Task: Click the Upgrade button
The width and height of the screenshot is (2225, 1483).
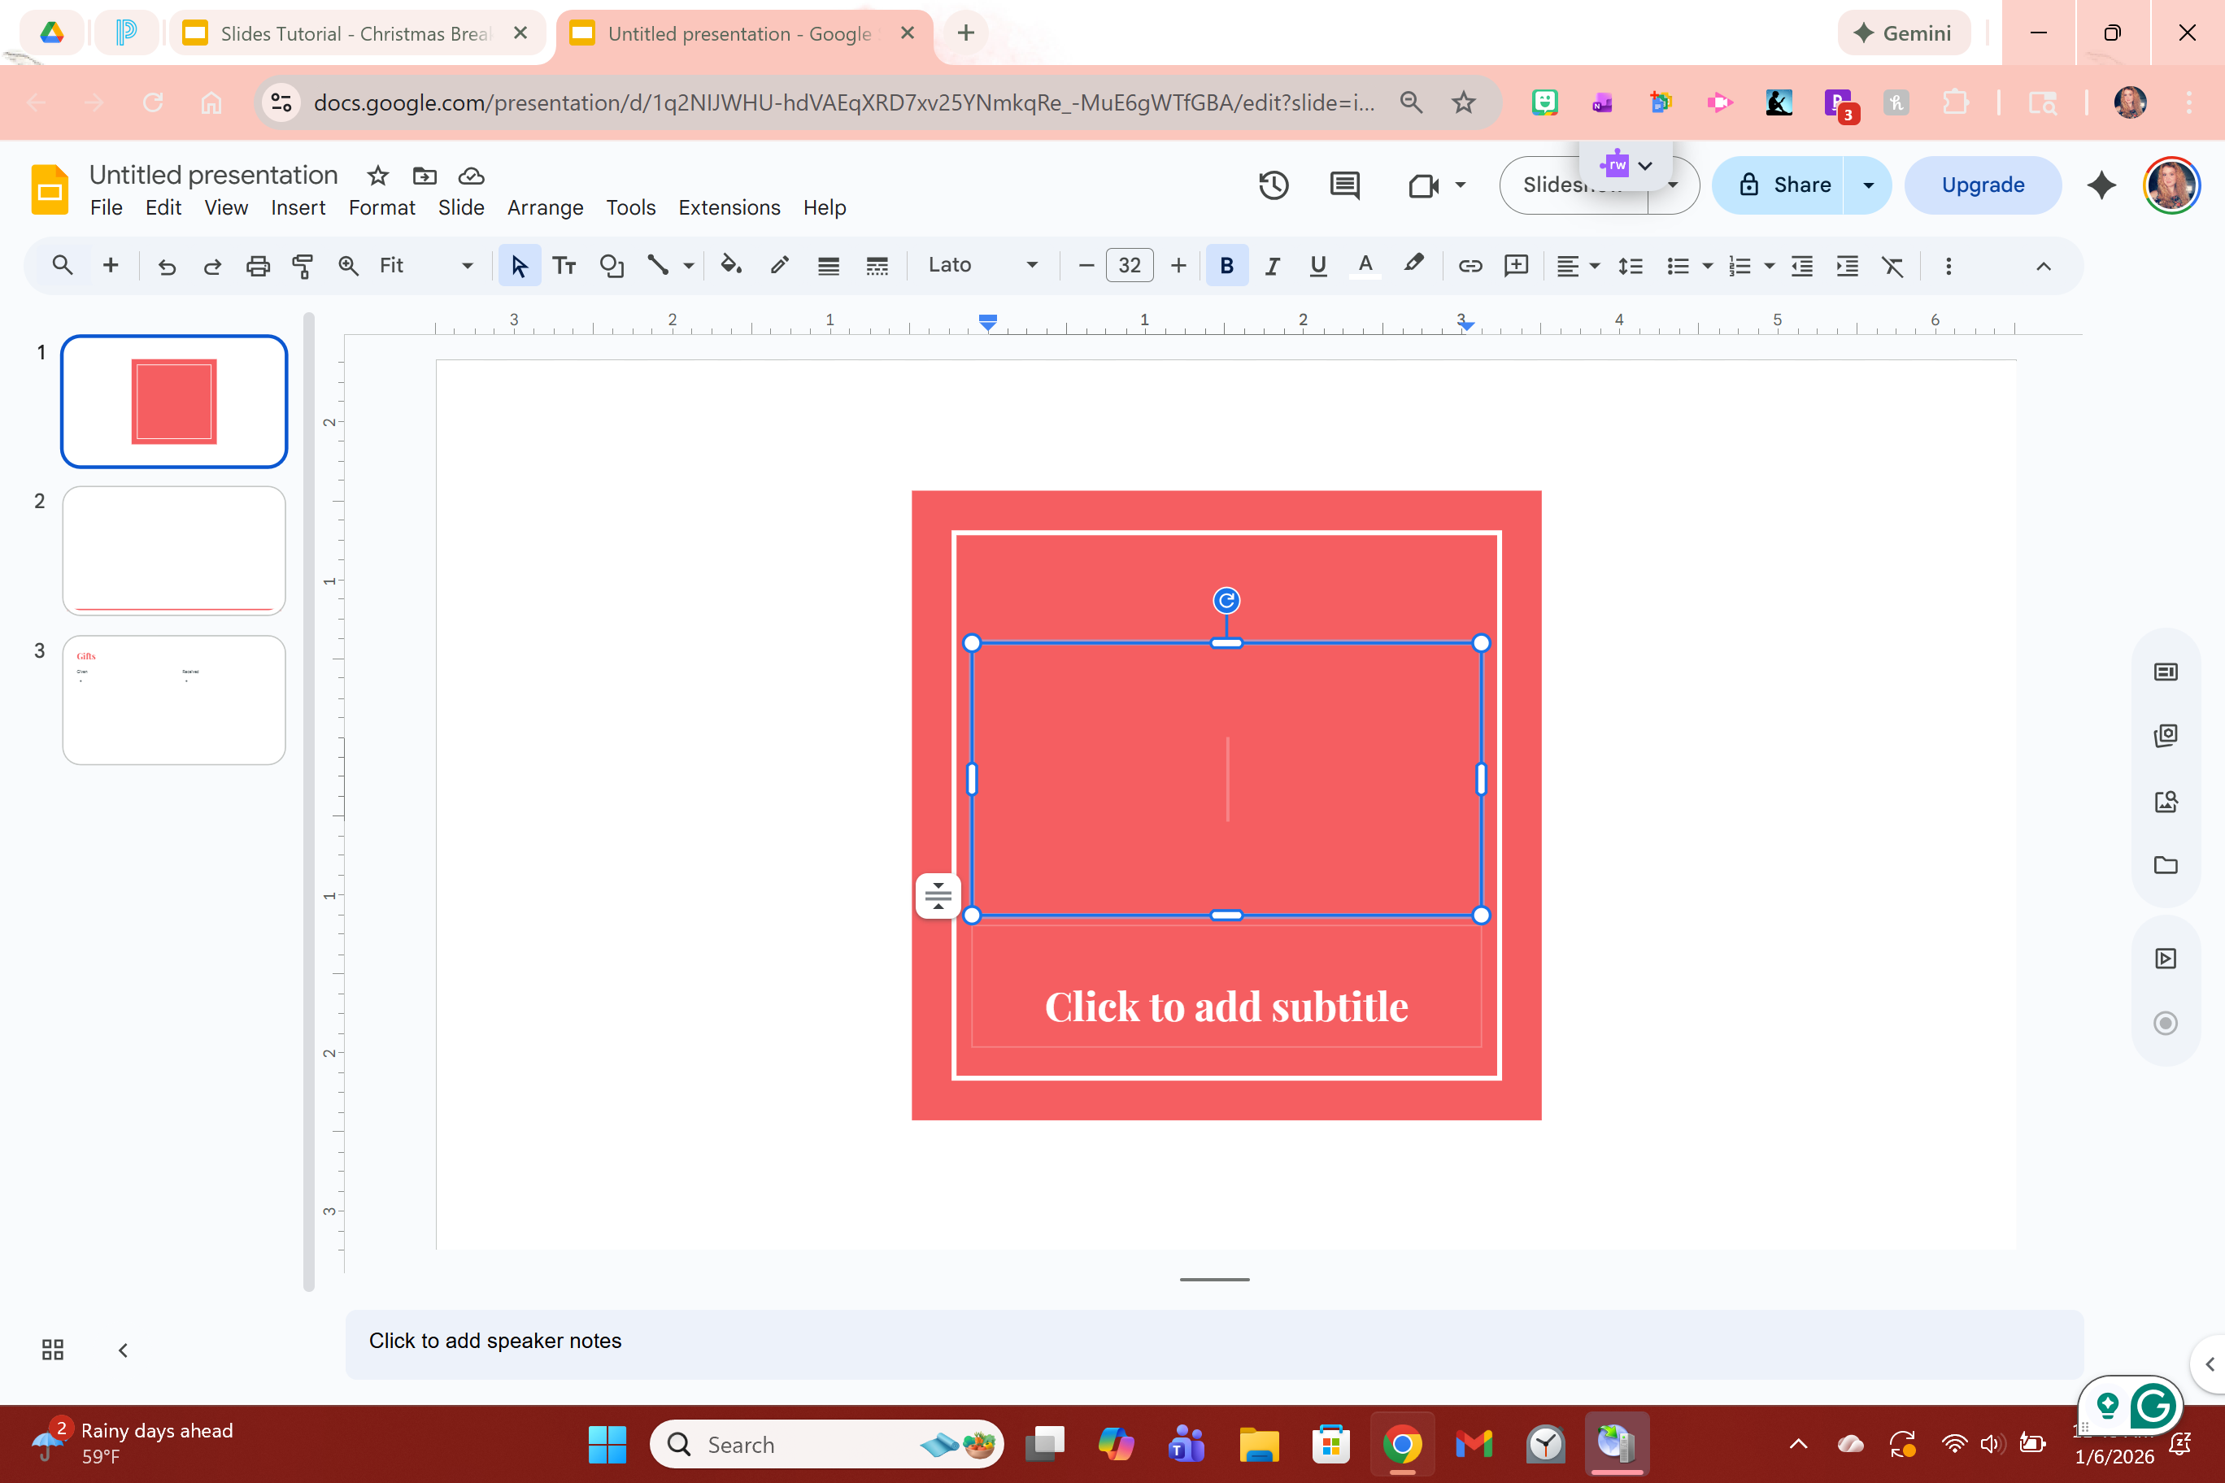Action: (1982, 185)
